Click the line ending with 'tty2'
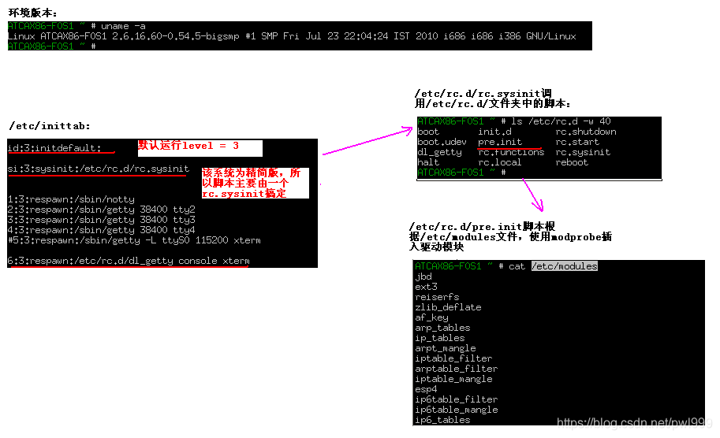Image resolution: width=720 pixels, height=438 pixels. pos(102,210)
